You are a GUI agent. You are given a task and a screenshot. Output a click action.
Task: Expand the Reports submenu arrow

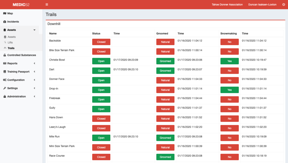[x=34, y=63]
